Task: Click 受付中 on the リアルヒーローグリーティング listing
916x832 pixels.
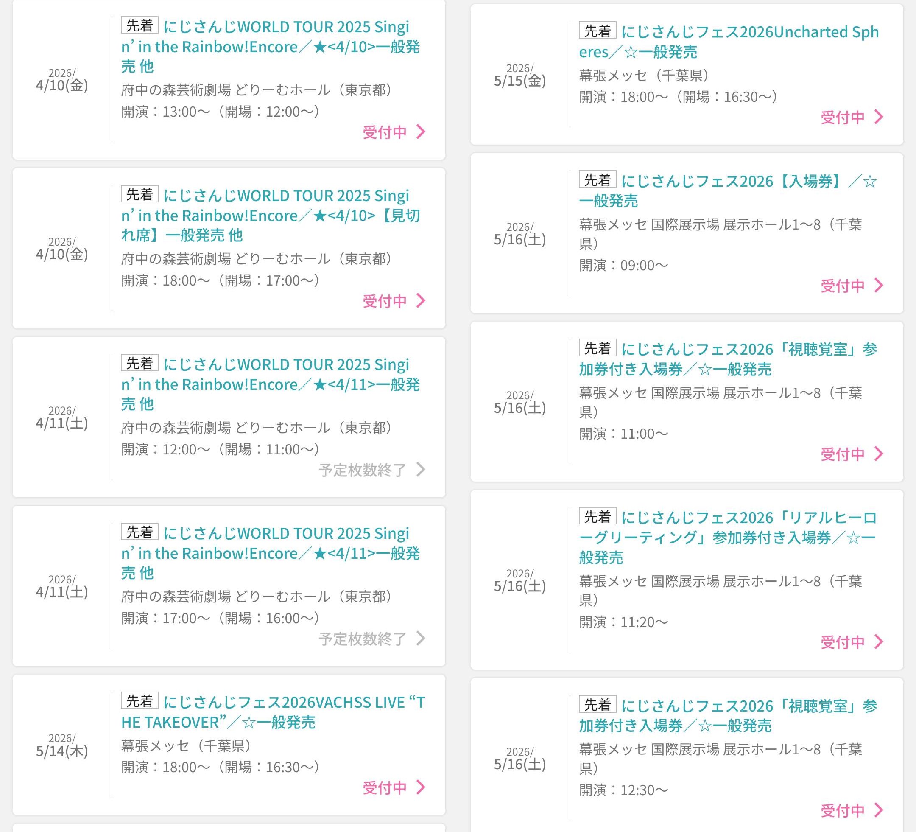Action: (842, 642)
